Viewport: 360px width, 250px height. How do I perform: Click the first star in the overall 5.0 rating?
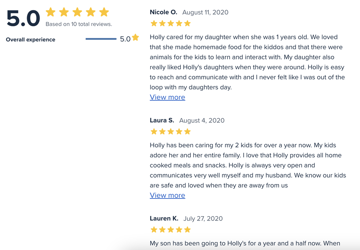[51, 12]
